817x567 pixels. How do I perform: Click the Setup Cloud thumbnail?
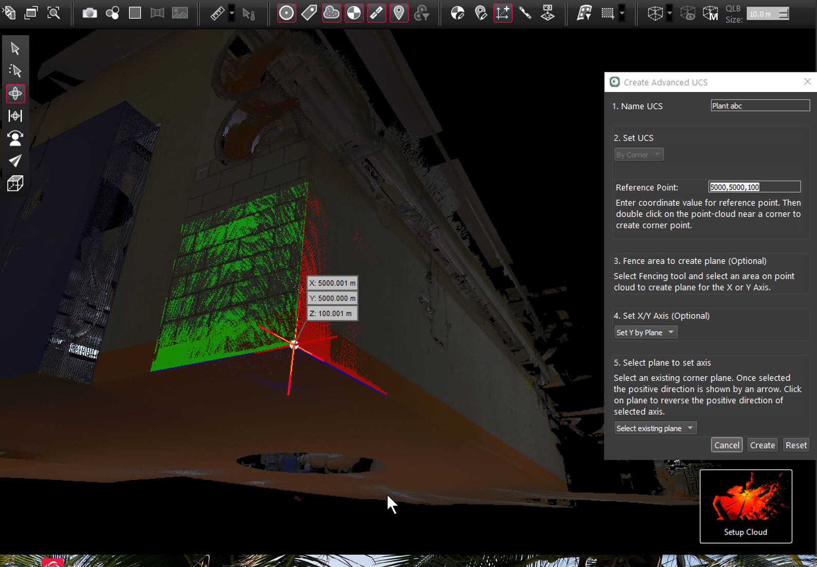point(746,506)
